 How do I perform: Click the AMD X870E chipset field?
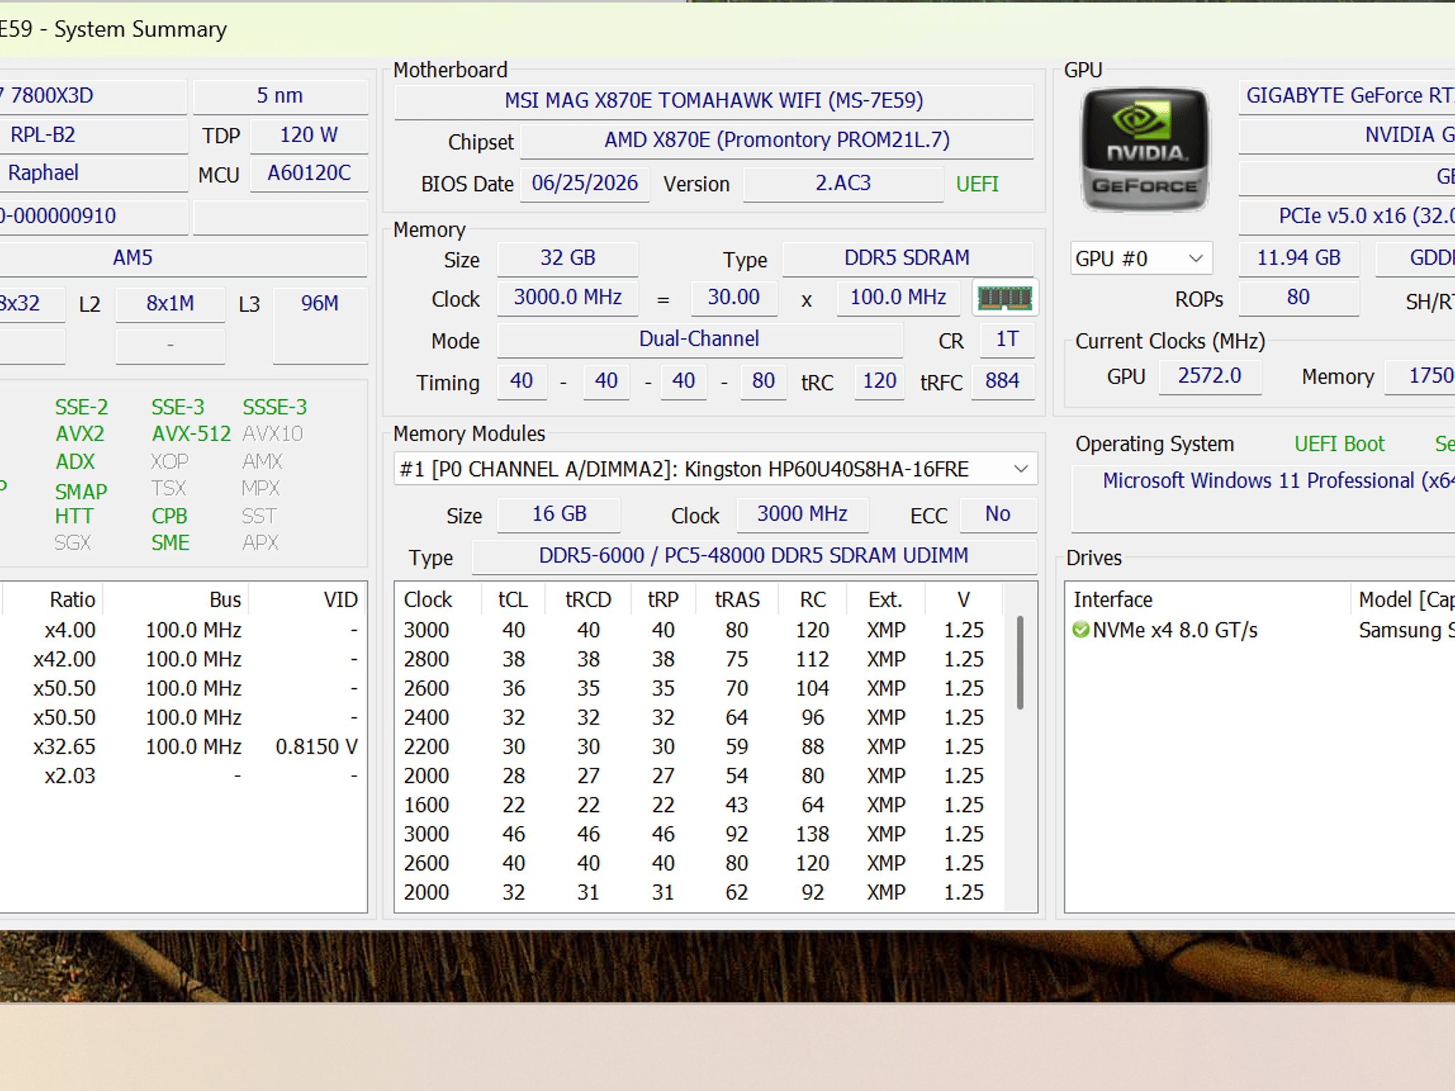(x=777, y=141)
